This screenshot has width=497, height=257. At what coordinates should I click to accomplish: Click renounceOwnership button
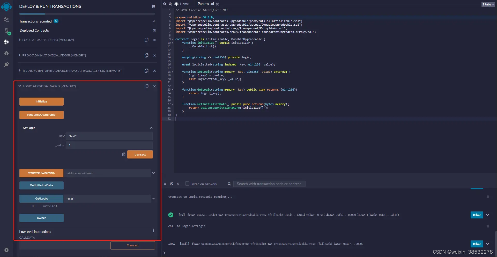click(41, 115)
